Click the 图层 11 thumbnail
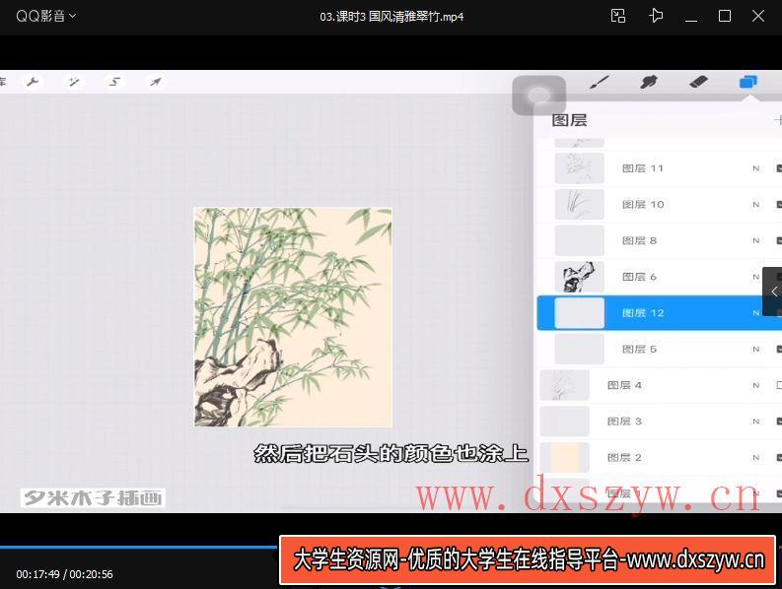The height and width of the screenshot is (589, 782). 580,168
